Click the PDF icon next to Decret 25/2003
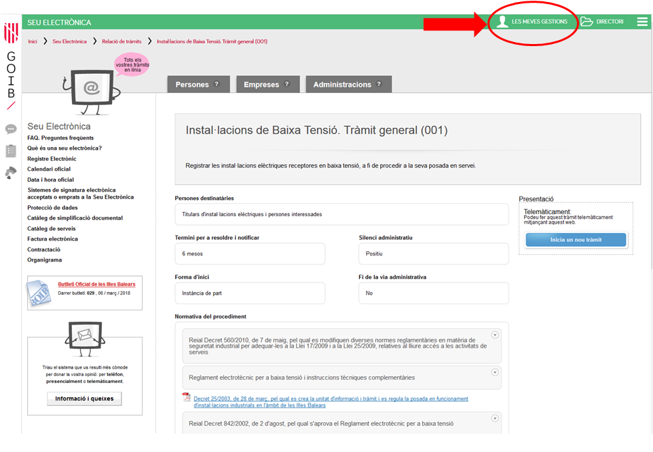The width and height of the screenshot is (653, 452). pyautogui.click(x=187, y=397)
